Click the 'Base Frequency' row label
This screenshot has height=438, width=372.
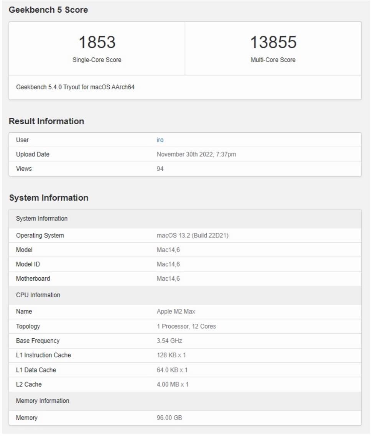tap(38, 341)
